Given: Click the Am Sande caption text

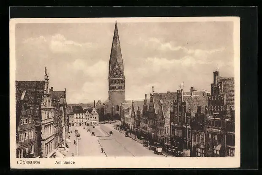Looking at the screenshot, I should [64, 162].
